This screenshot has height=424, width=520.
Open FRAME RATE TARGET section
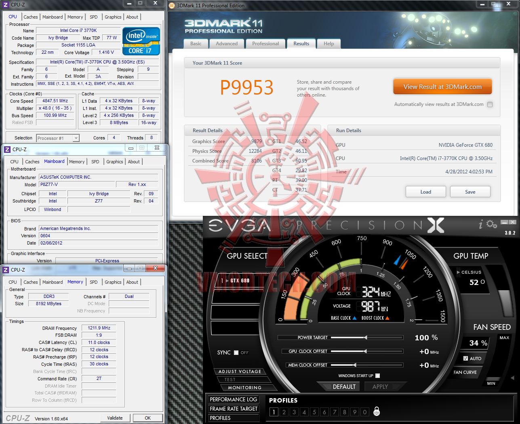(234, 409)
